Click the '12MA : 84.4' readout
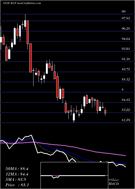The image size is (135, 189). coord(17,174)
